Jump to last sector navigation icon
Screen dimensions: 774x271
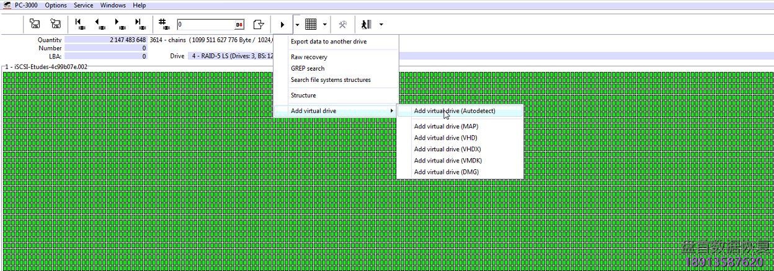[x=140, y=24]
